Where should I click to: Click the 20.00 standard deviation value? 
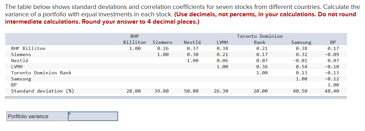click(x=260, y=91)
